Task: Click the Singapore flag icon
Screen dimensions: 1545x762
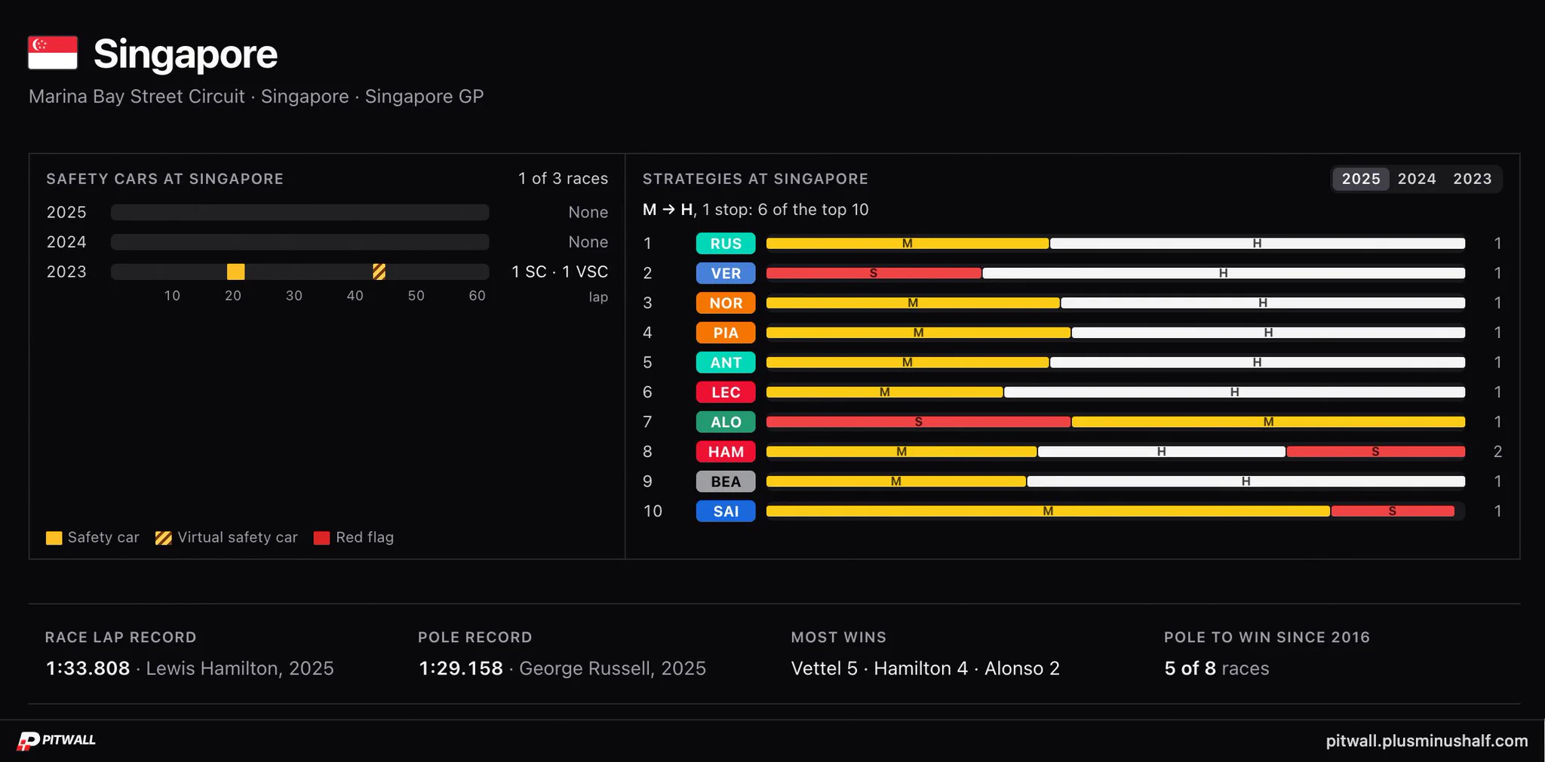Action: pyautogui.click(x=53, y=53)
